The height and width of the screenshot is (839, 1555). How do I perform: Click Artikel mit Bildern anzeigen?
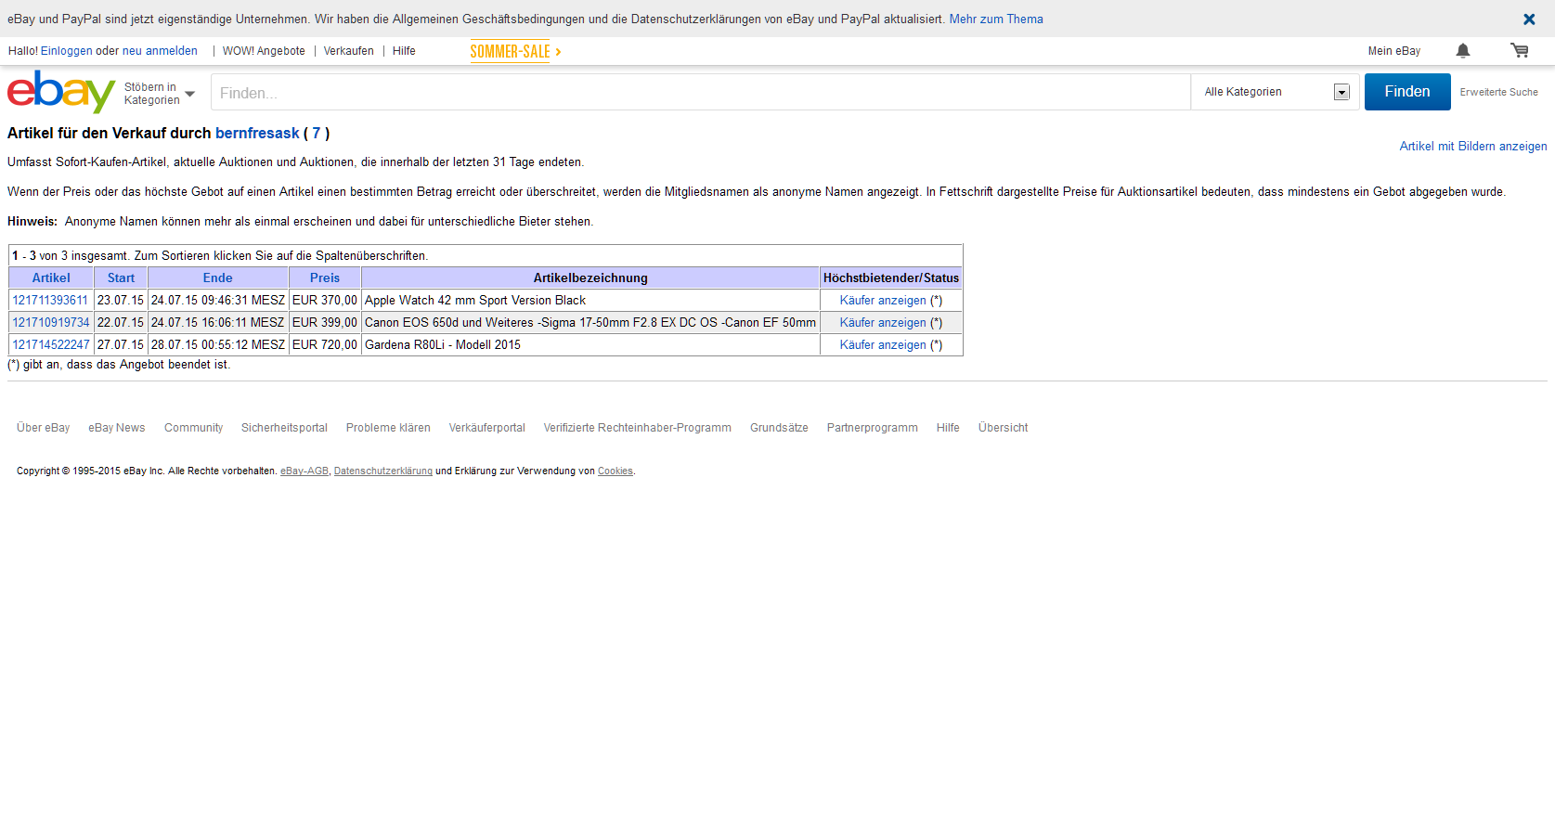click(x=1473, y=146)
